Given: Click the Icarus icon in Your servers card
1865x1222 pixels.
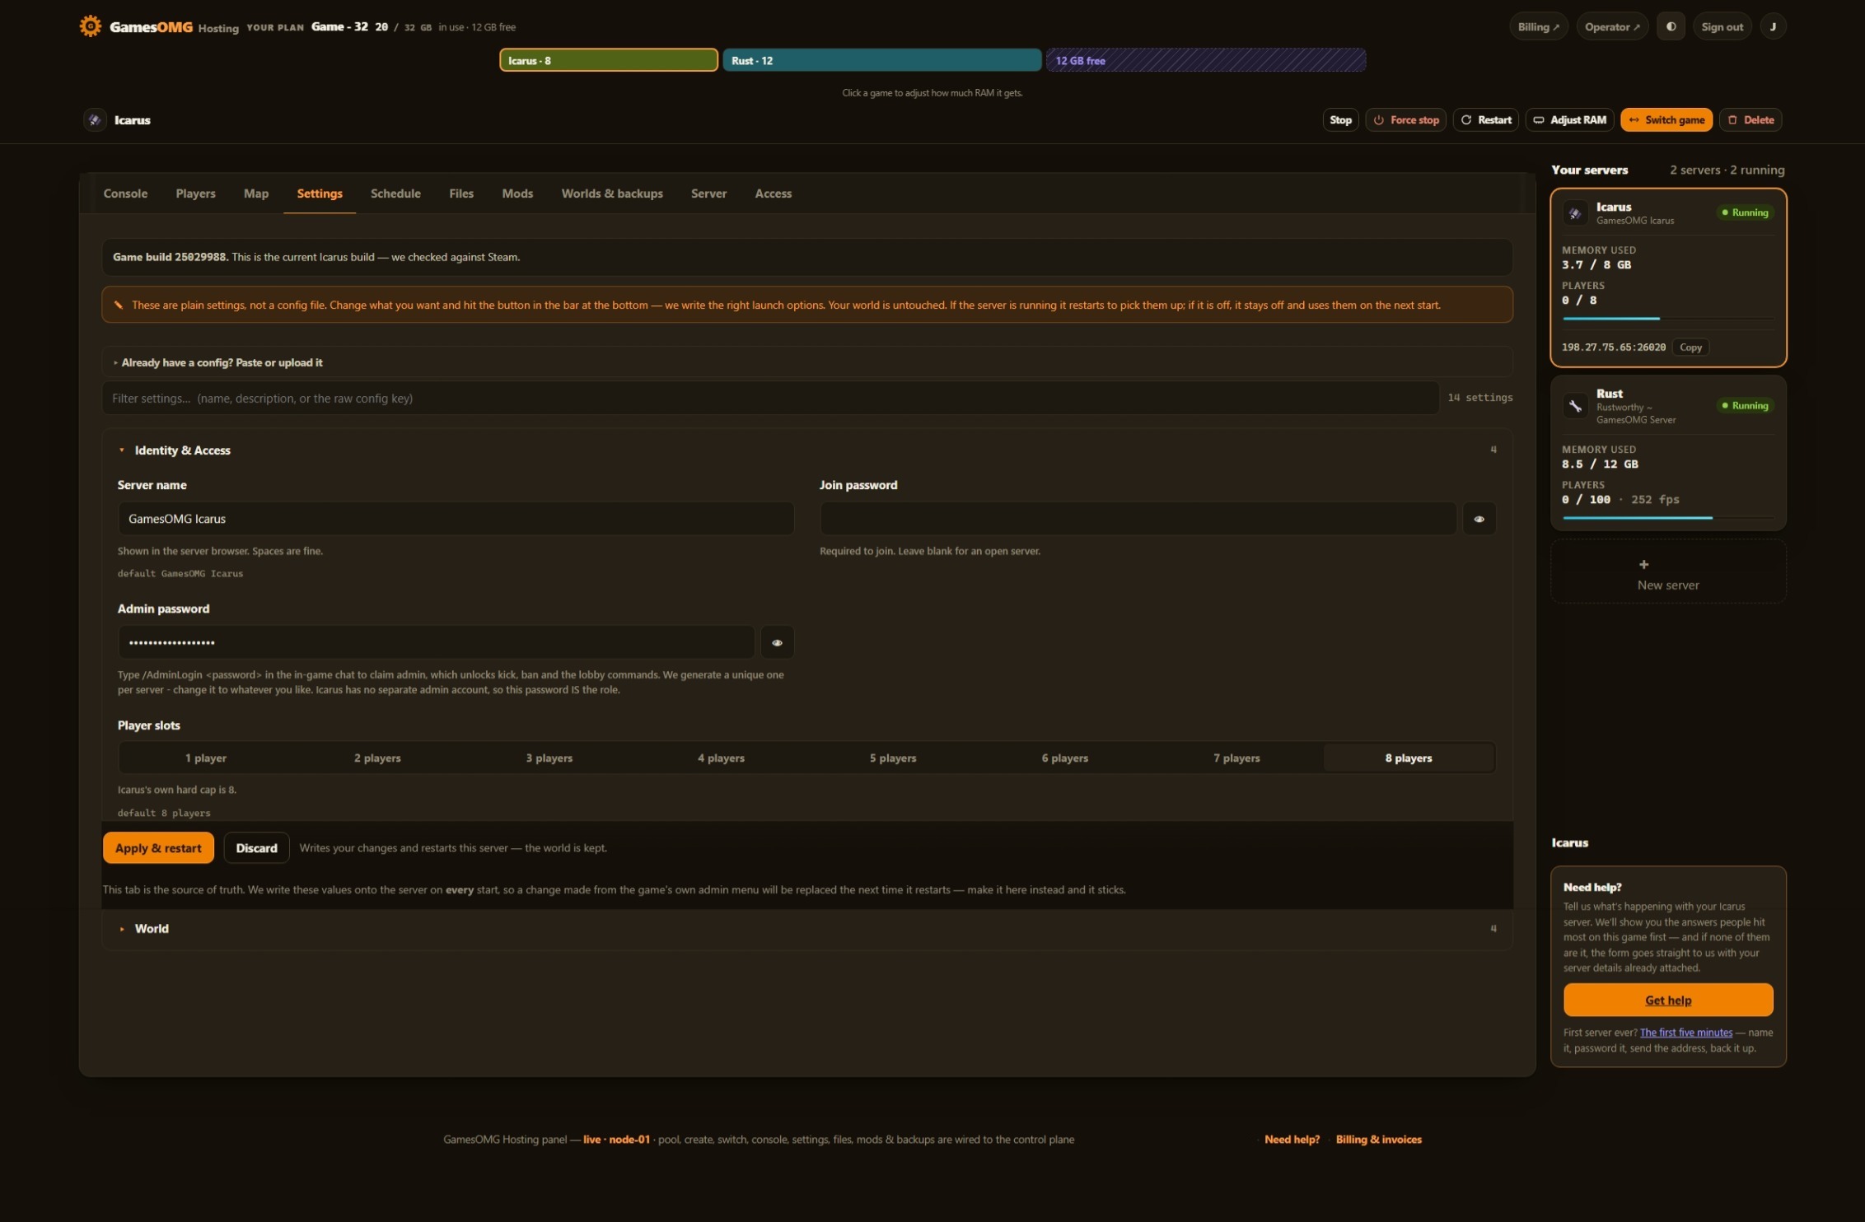Looking at the screenshot, I should 1575,213.
